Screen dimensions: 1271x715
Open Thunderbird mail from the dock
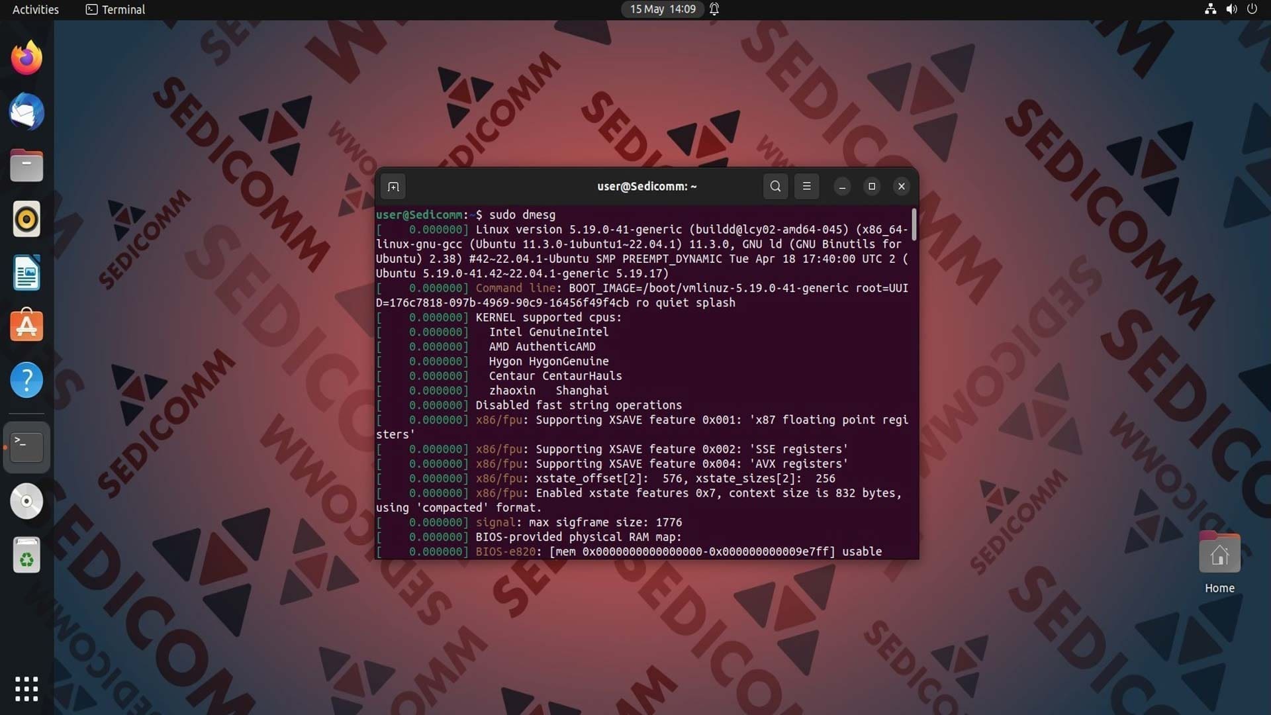pyautogui.click(x=26, y=112)
